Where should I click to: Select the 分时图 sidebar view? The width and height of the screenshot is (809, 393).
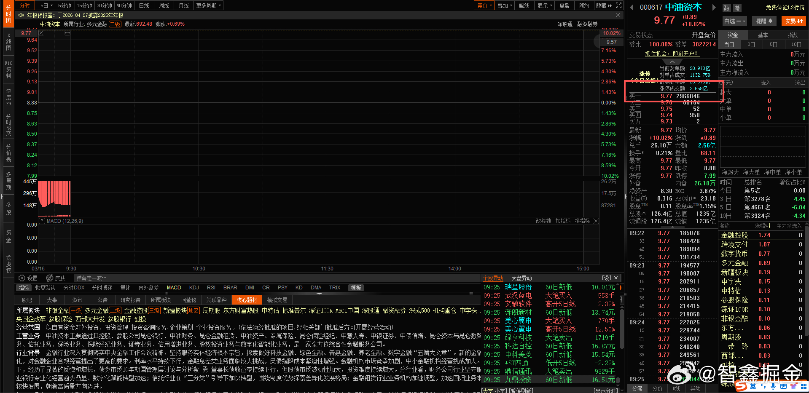pyautogui.click(x=8, y=14)
